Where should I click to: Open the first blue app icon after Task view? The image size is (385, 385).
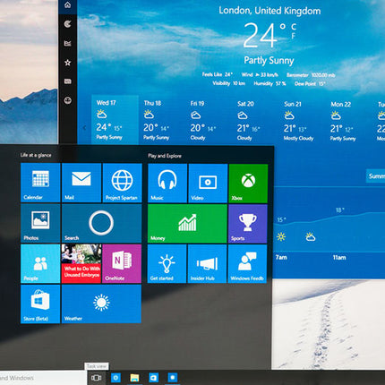point(115,378)
